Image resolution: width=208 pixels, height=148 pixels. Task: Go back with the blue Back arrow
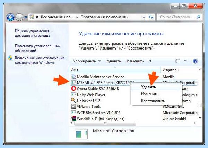click(10, 17)
